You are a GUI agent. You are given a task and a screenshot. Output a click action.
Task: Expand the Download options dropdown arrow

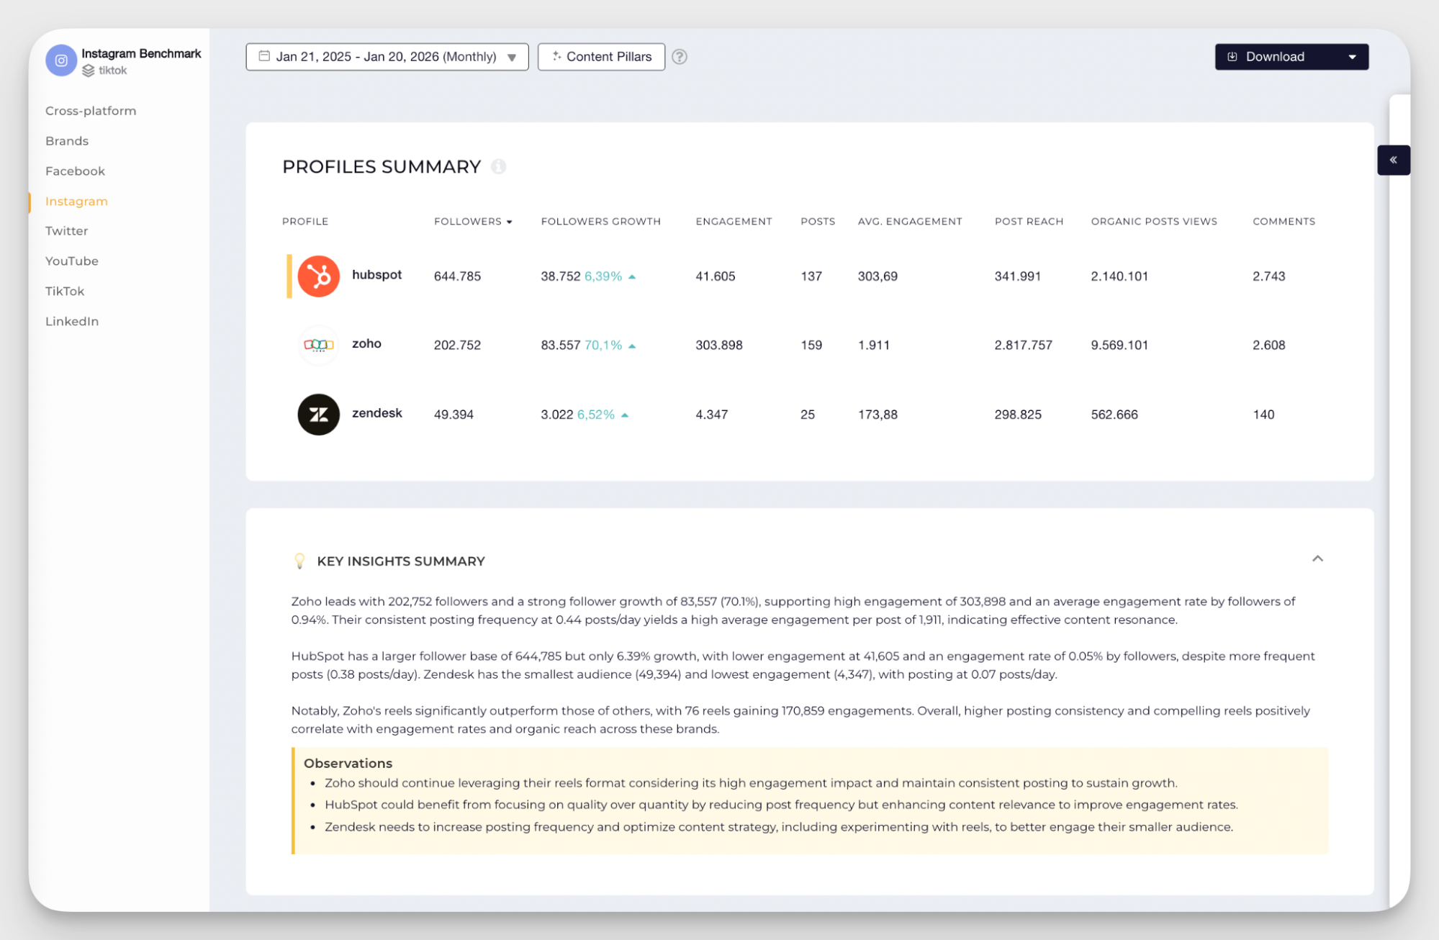pos(1353,56)
